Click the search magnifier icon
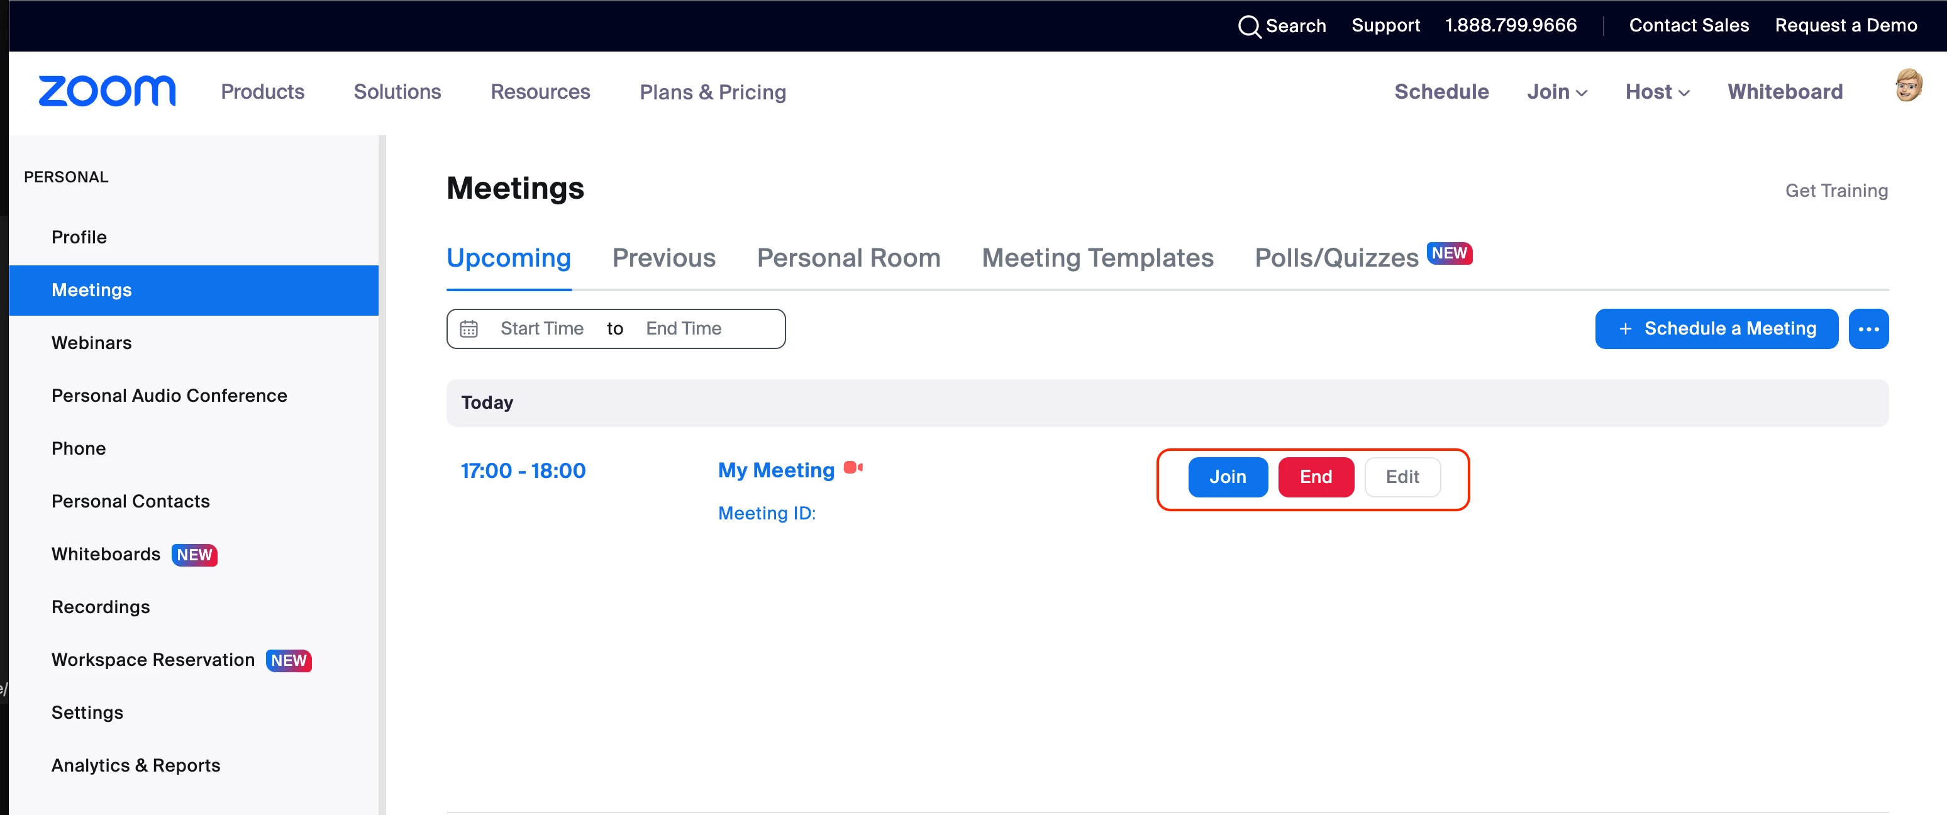The image size is (1947, 815). [x=1248, y=26]
